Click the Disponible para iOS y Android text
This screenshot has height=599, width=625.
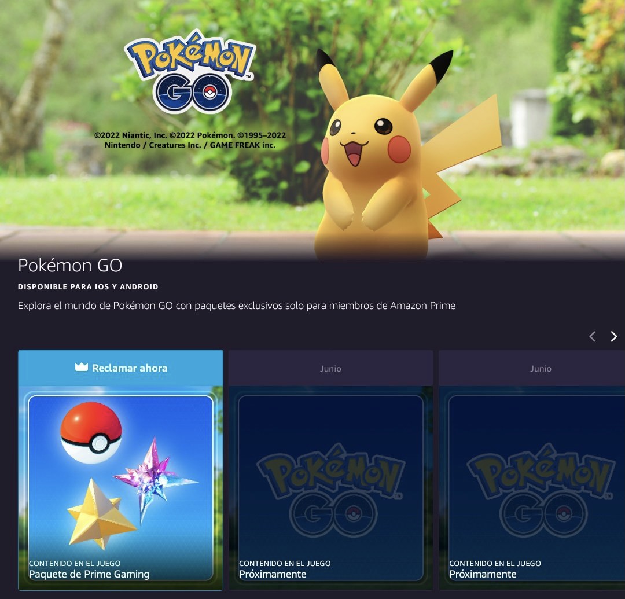pyautogui.click(x=88, y=286)
